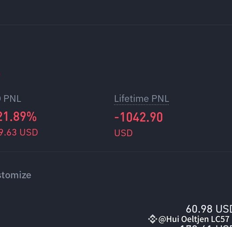Click the upper horizontal divider line
232x227 pixels.
pyautogui.click(x=116, y=25)
